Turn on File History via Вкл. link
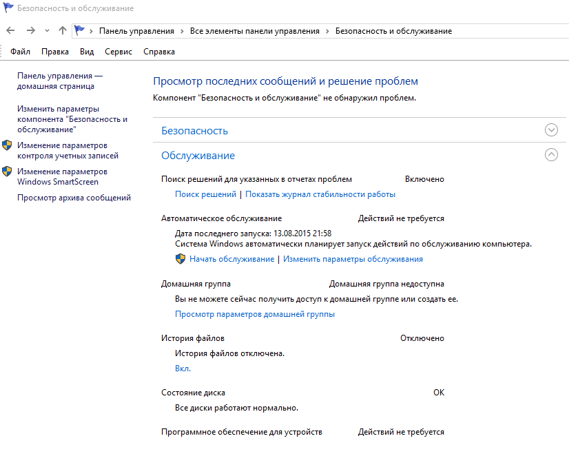 coord(183,369)
